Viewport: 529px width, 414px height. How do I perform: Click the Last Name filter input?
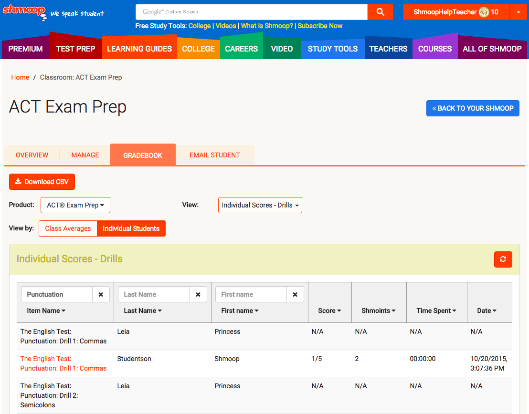click(154, 294)
